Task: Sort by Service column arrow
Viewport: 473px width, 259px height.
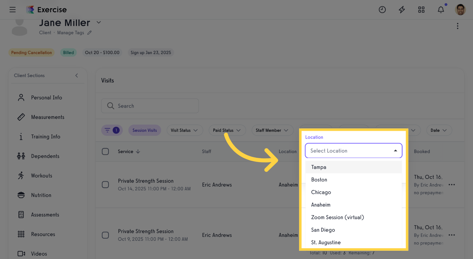Action: point(138,152)
